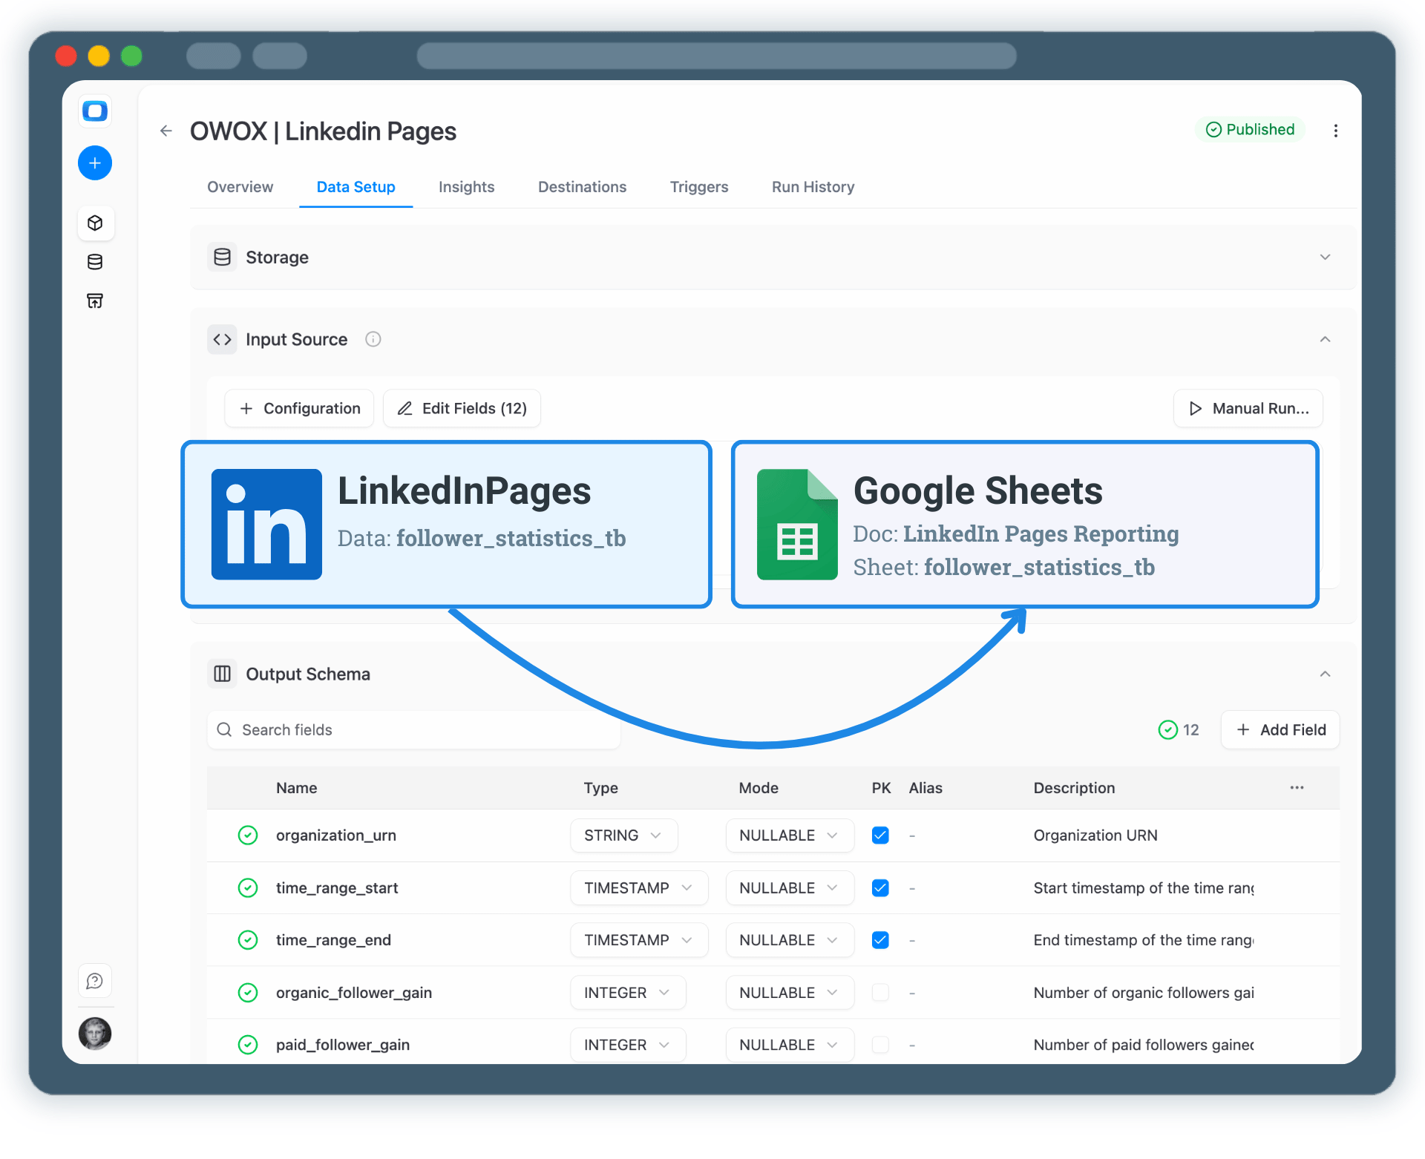Open the ellipsis menu in the schema table header
The width and height of the screenshot is (1425, 1159).
pos(1296,788)
